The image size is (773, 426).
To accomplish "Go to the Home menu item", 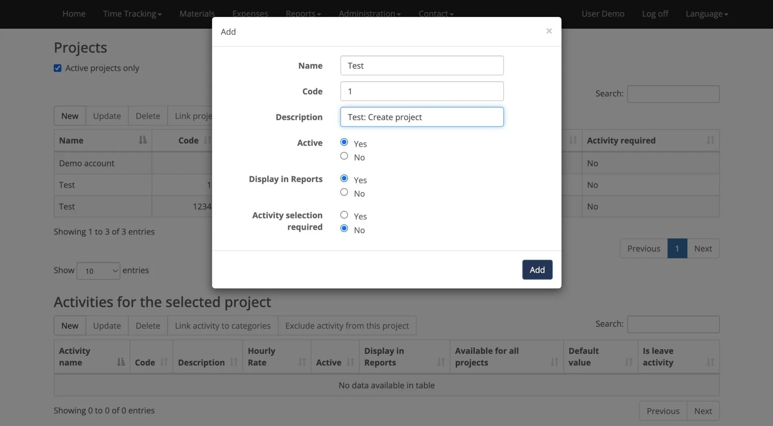I will click(74, 14).
